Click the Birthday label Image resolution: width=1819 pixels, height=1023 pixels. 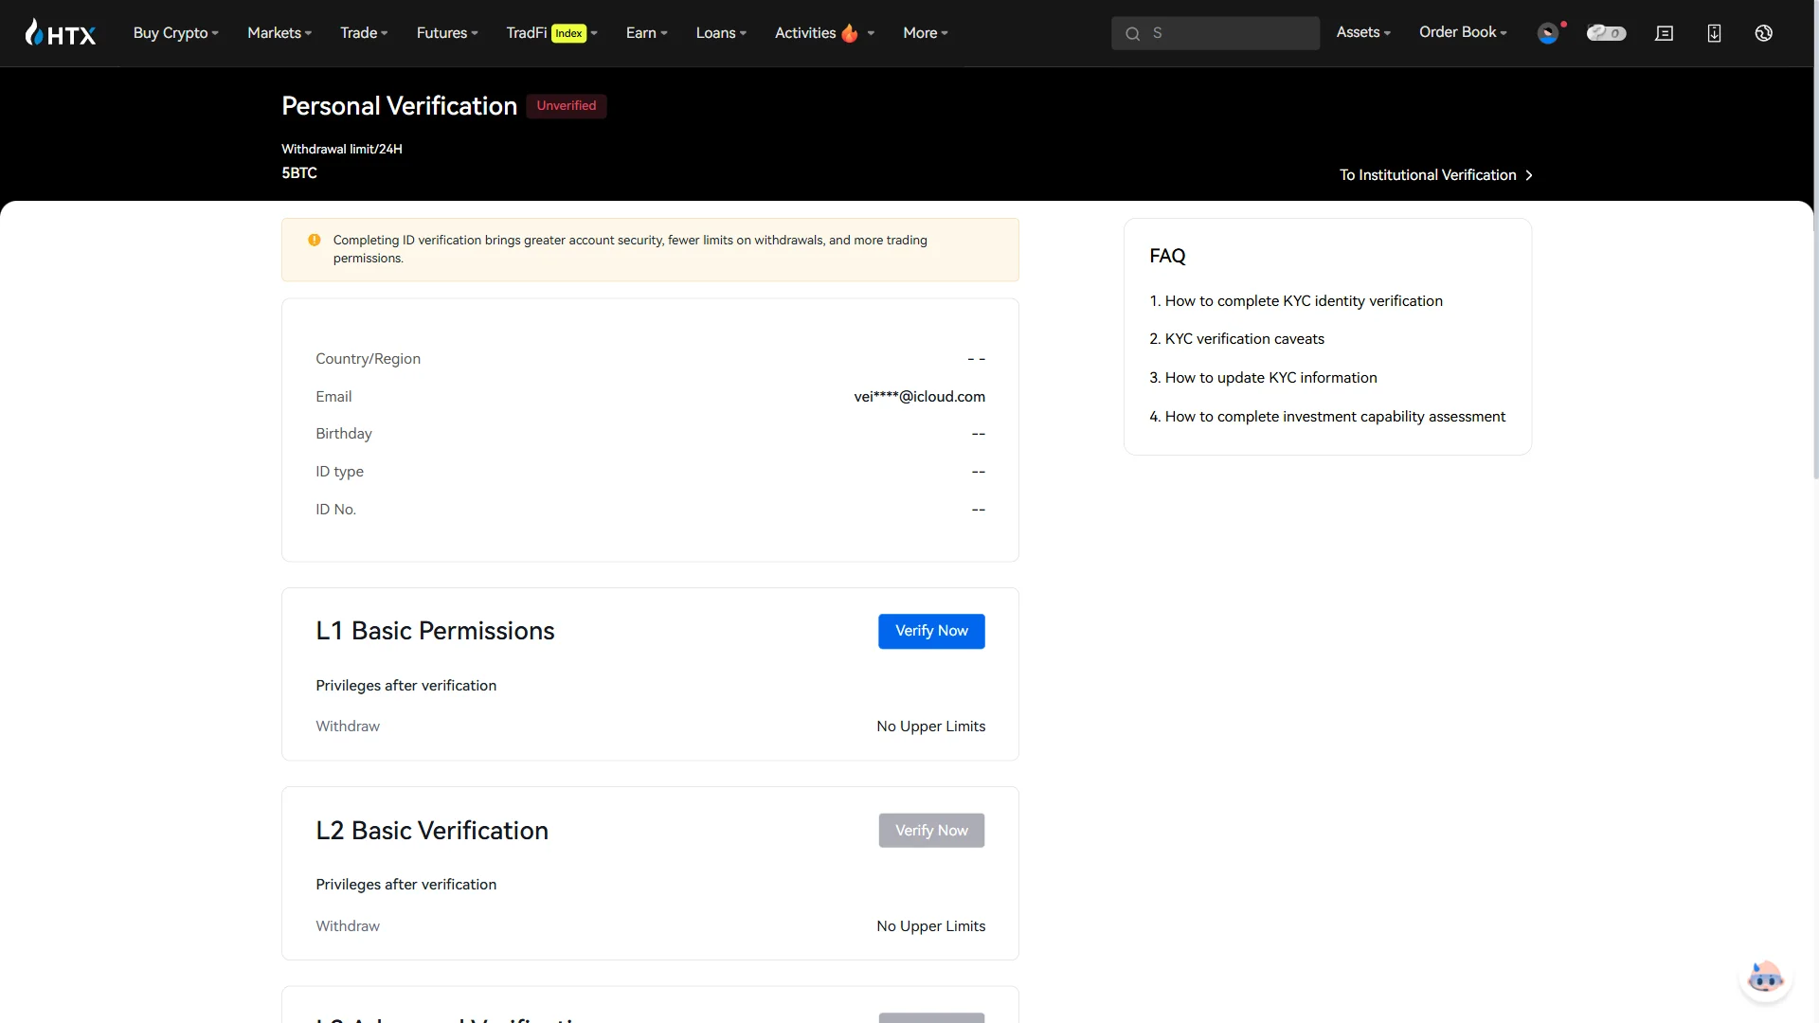[x=343, y=434]
